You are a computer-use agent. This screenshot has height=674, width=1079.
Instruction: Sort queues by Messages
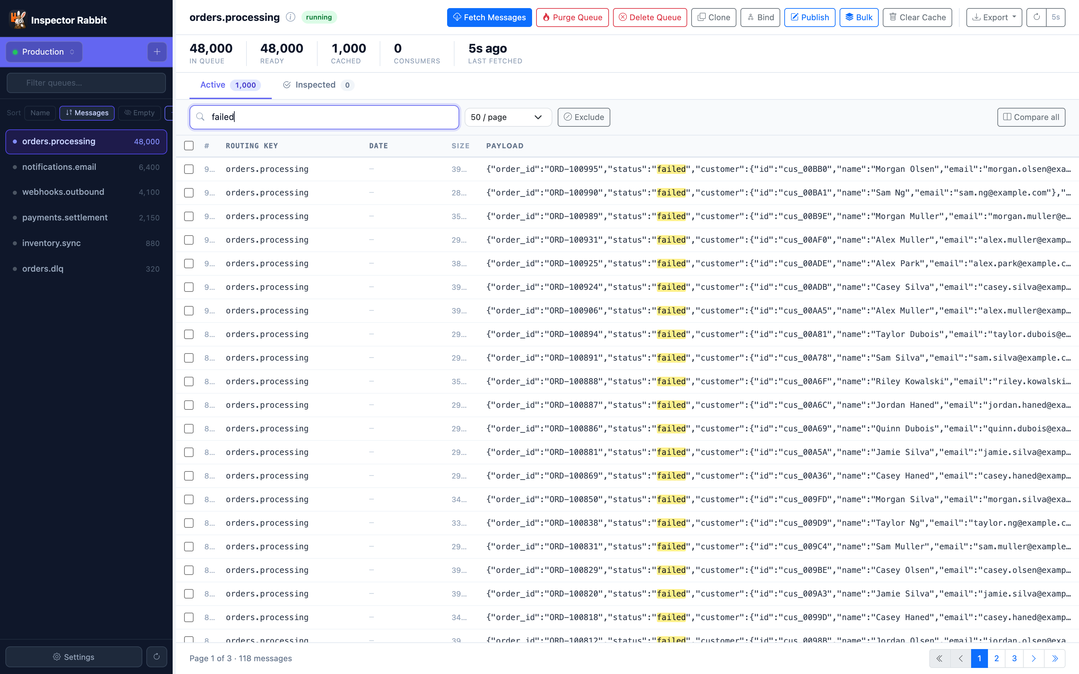coord(87,113)
